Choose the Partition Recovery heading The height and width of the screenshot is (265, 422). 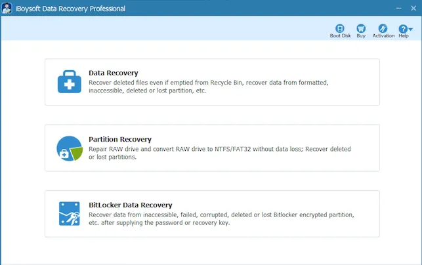[x=119, y=139]
